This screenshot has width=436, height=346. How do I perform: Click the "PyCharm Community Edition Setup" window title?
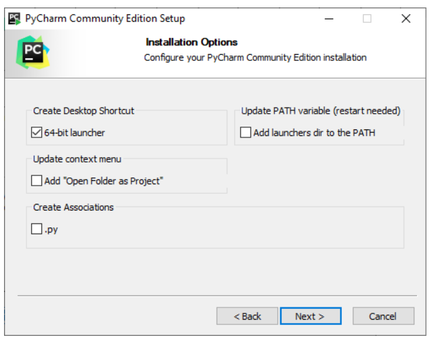point(105,19)
